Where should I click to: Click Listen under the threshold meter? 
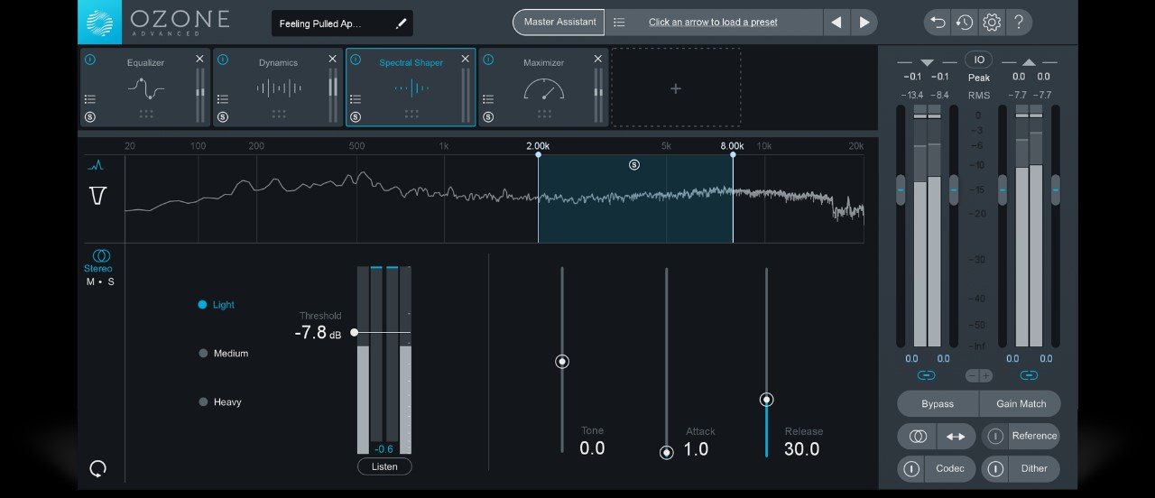point(384,466)
